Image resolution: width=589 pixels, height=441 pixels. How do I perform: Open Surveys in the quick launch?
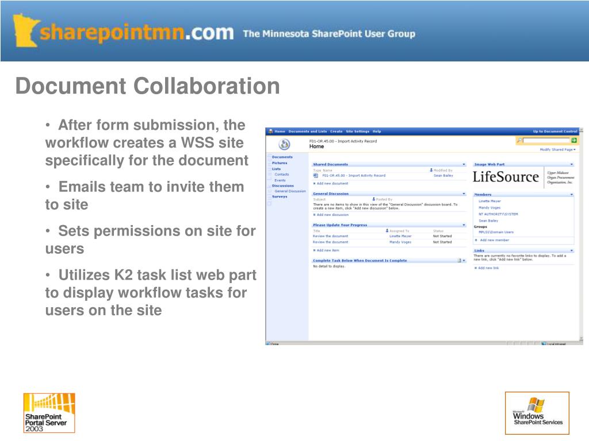click(280, 196)
